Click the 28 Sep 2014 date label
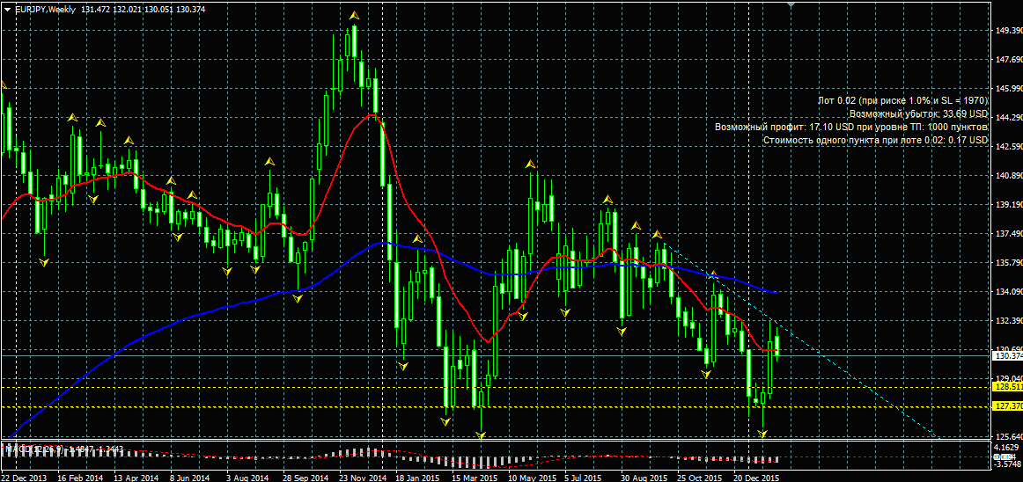 tap(305, 478)
